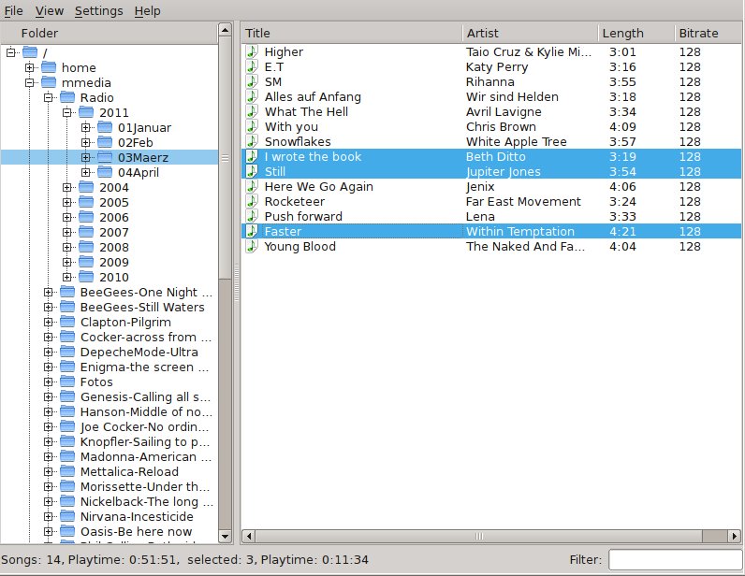Click the Mettalica-Reload folder icon

67,471
